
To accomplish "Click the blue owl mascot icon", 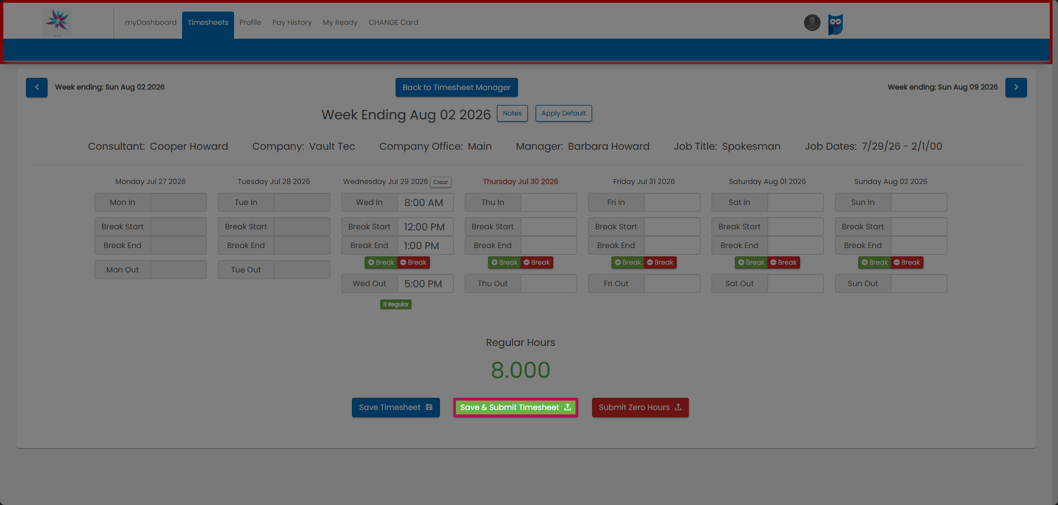I will 835,24.
